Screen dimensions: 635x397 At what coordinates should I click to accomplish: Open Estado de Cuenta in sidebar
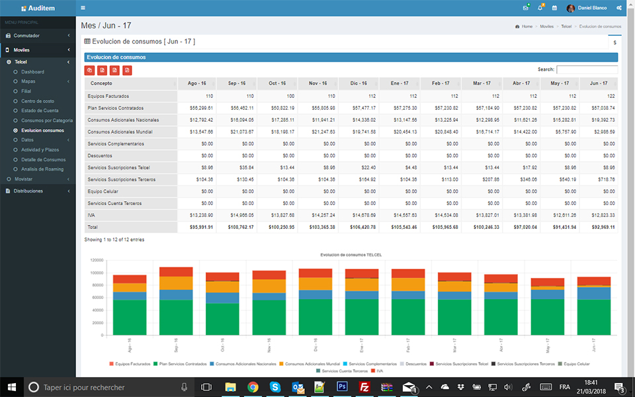pos(40,110)
